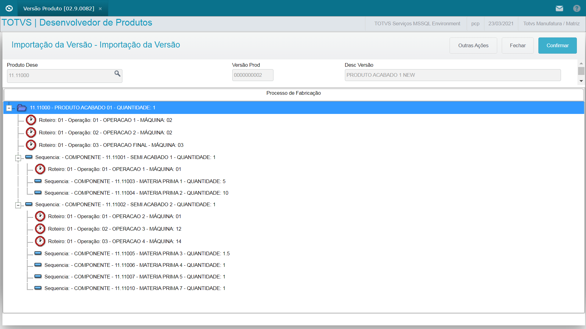Collapse the SEMI ACABADO 2 component node
Screen dimensions: 586x329
click(18, 205)
